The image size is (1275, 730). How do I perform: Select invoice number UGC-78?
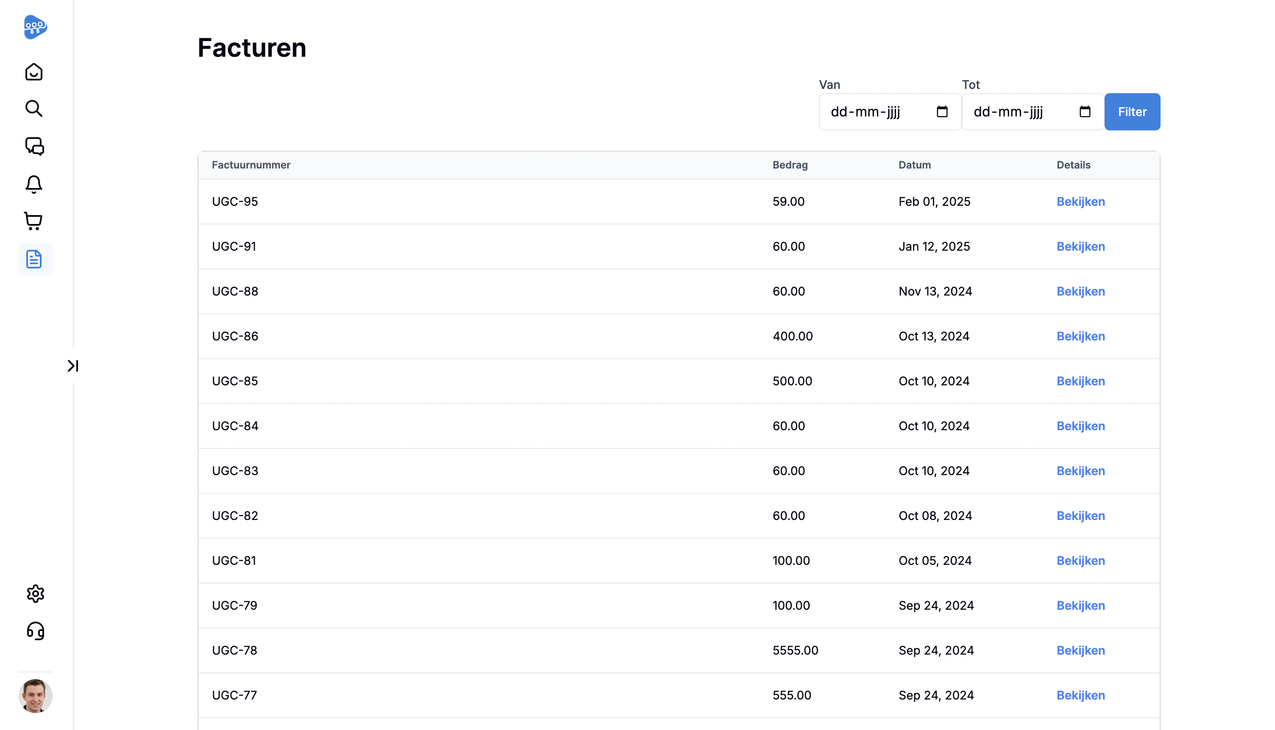point(234,650)
